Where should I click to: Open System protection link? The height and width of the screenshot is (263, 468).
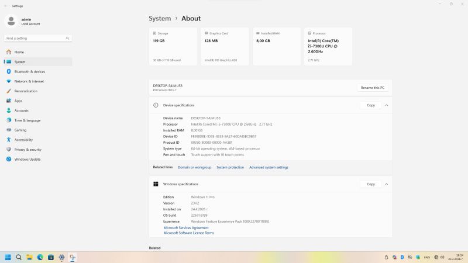(x=230, y=168)
